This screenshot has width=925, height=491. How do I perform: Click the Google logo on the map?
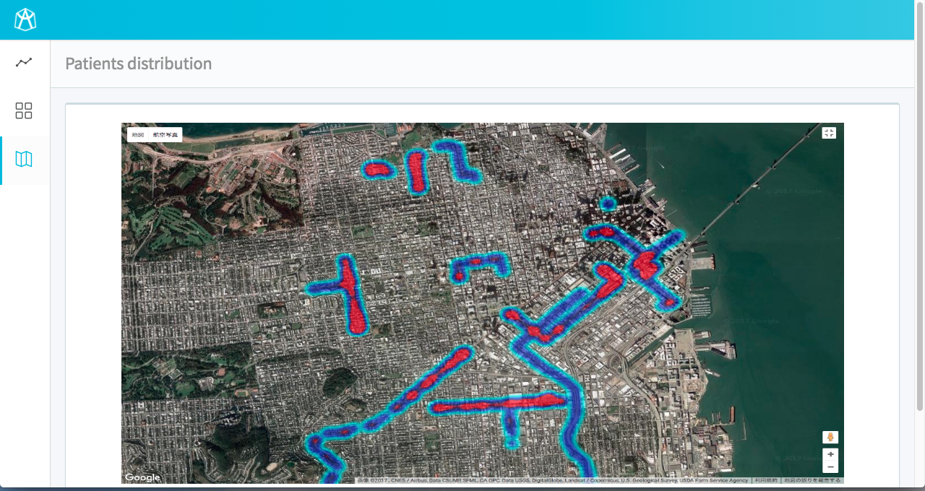[142, 477]
